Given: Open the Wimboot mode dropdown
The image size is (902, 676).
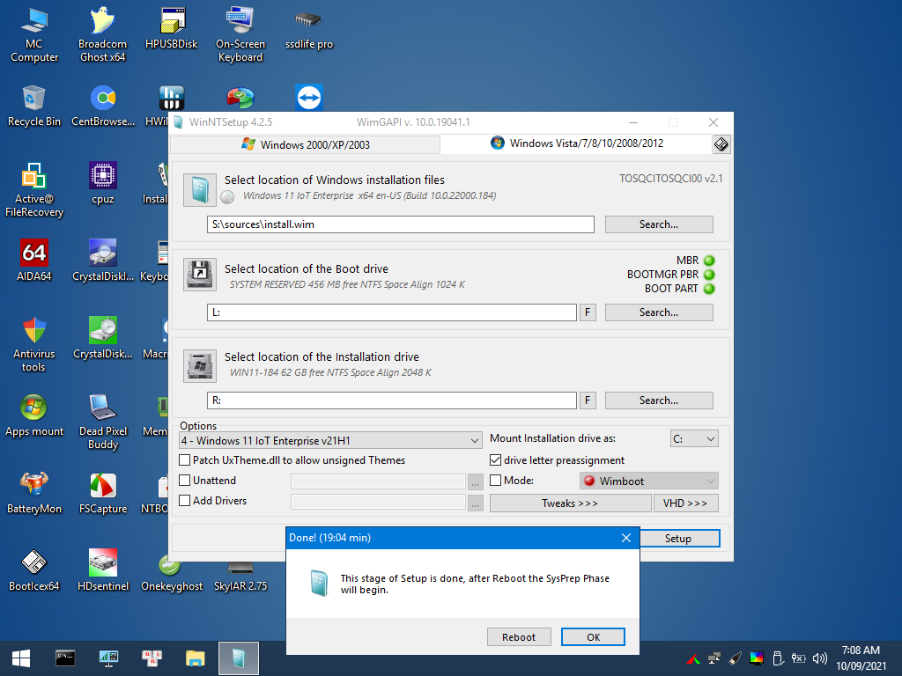Looking at the screenshot, I should coord(649,481).
